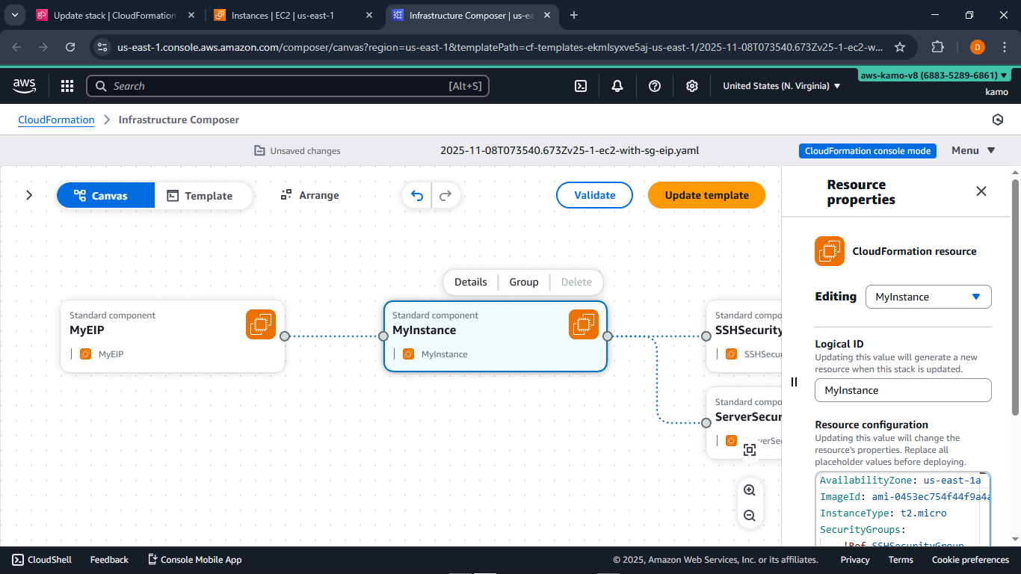Open the AWS services grid menu

click(67, 86)
